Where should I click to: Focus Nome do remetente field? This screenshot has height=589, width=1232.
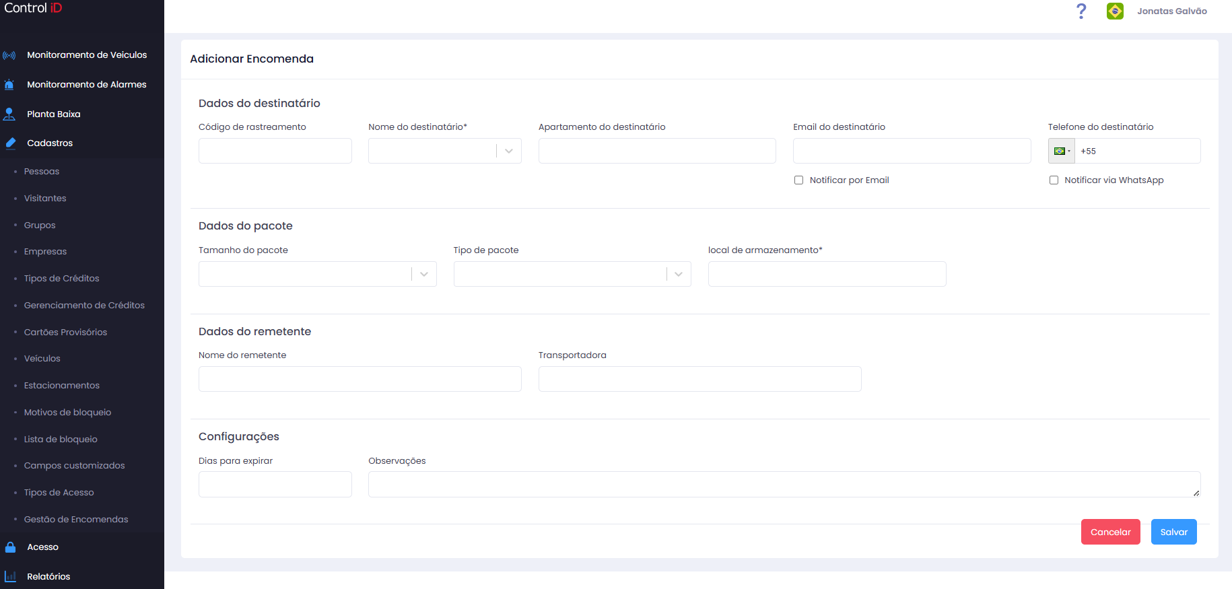click(360, 379)
